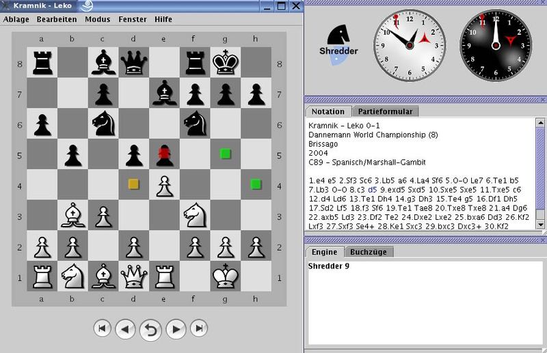The width and height of the screenshot is (547, 353).
Task: Jump to the end of the game
Action: [x=199, y=329]
